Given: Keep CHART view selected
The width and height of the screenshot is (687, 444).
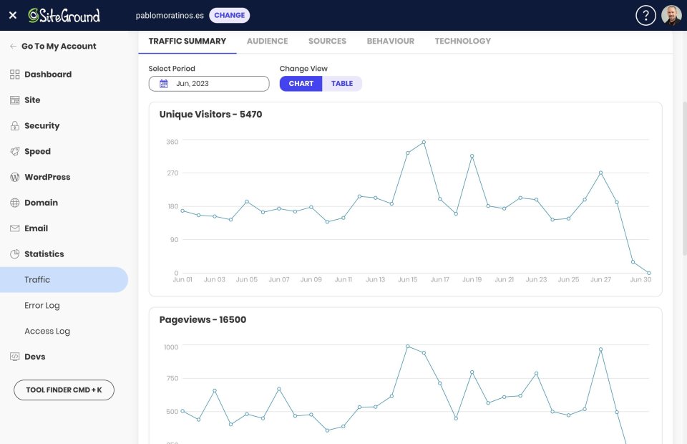Looking at the screenshot, I should (x=301, y=83).
